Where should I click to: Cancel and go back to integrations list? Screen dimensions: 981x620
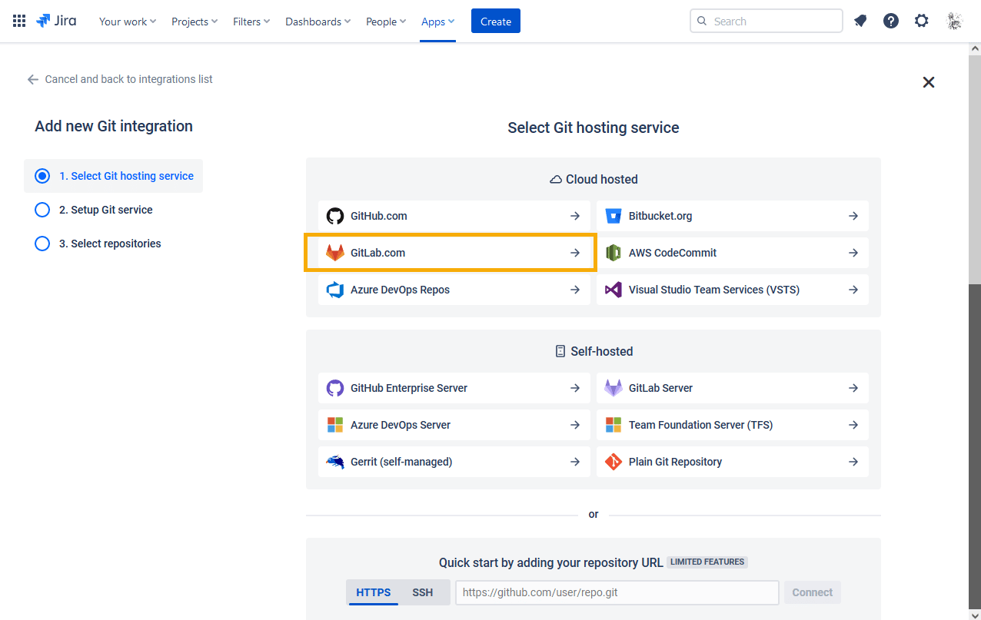click(x=120, y=79)
